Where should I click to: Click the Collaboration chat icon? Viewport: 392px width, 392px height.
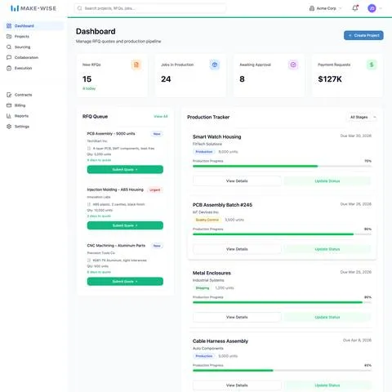coord(9,57)
